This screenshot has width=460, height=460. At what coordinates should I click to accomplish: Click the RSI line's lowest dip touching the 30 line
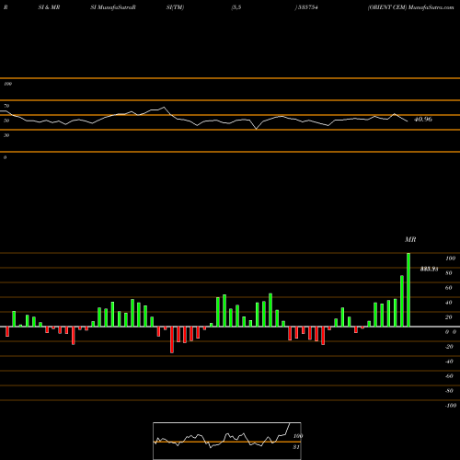point(257,129)
